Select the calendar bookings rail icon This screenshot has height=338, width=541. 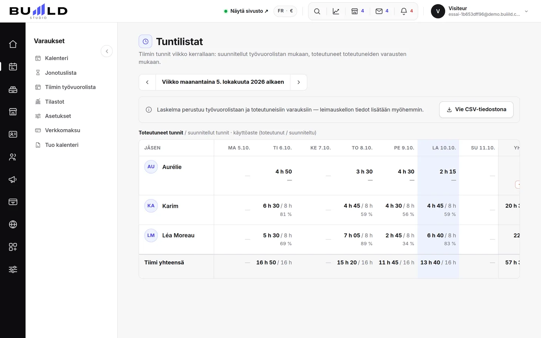point(13,67)
